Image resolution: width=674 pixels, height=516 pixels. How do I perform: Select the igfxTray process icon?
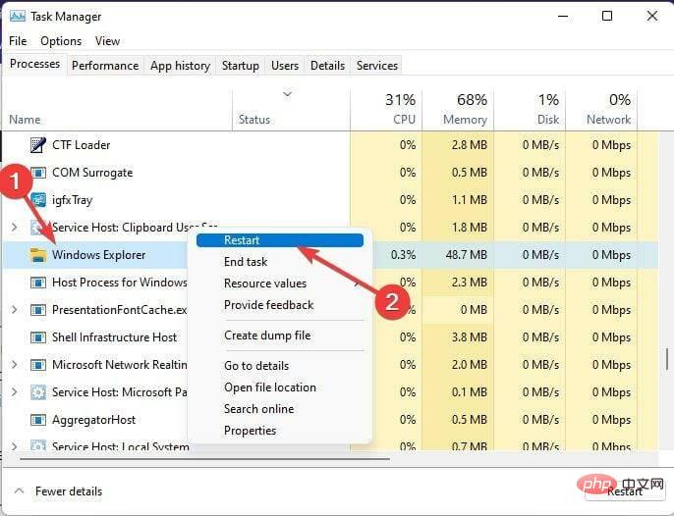point(38,200)
